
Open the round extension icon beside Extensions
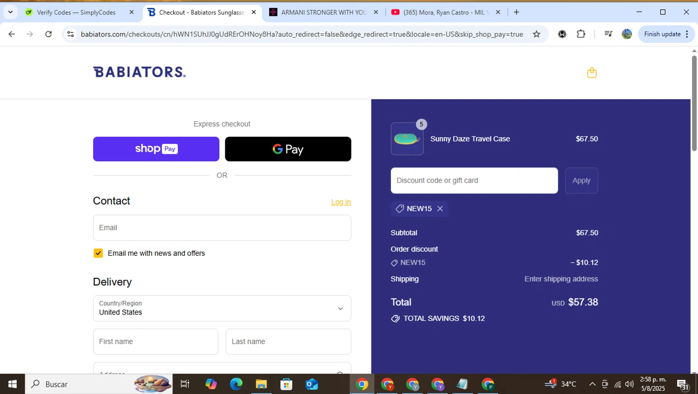pos(562,34)
